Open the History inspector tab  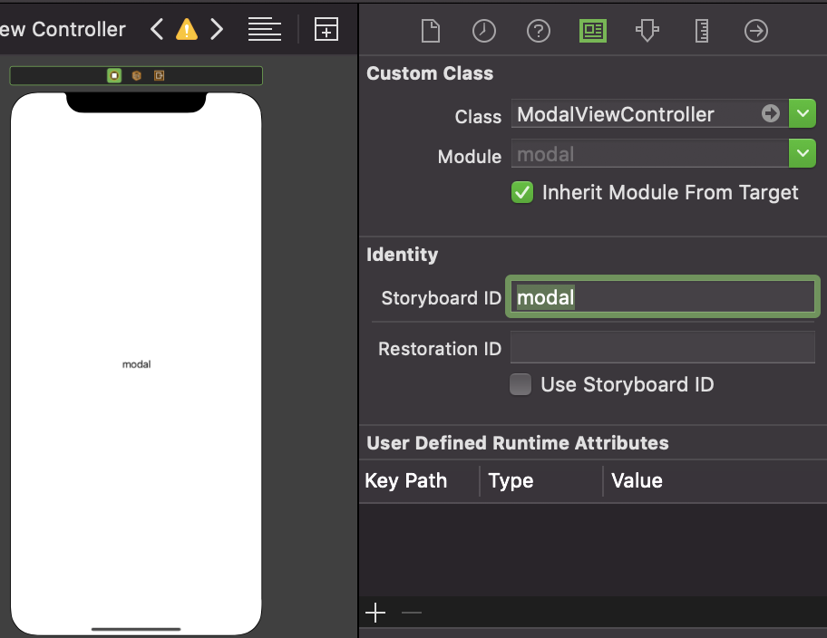pos(483,31)
